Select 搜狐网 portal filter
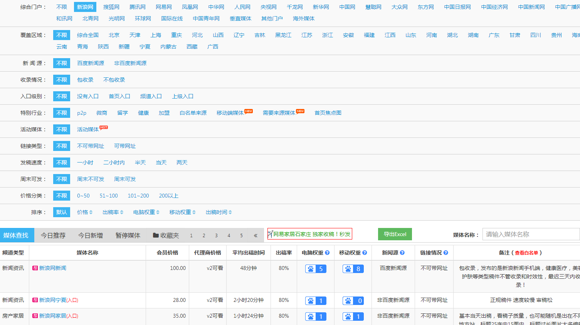 point(111,7)
